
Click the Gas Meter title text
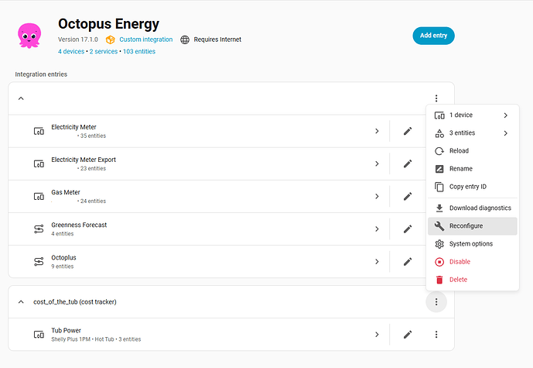click(x=66, y=192)
